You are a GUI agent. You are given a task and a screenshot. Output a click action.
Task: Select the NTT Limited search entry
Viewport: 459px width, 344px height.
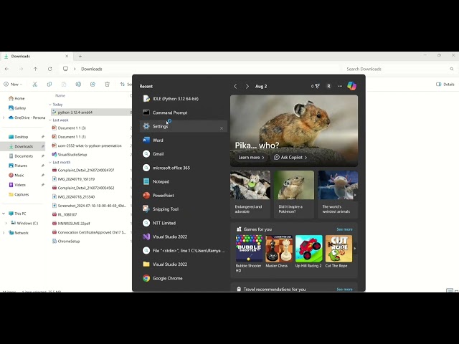pos(184,223)
